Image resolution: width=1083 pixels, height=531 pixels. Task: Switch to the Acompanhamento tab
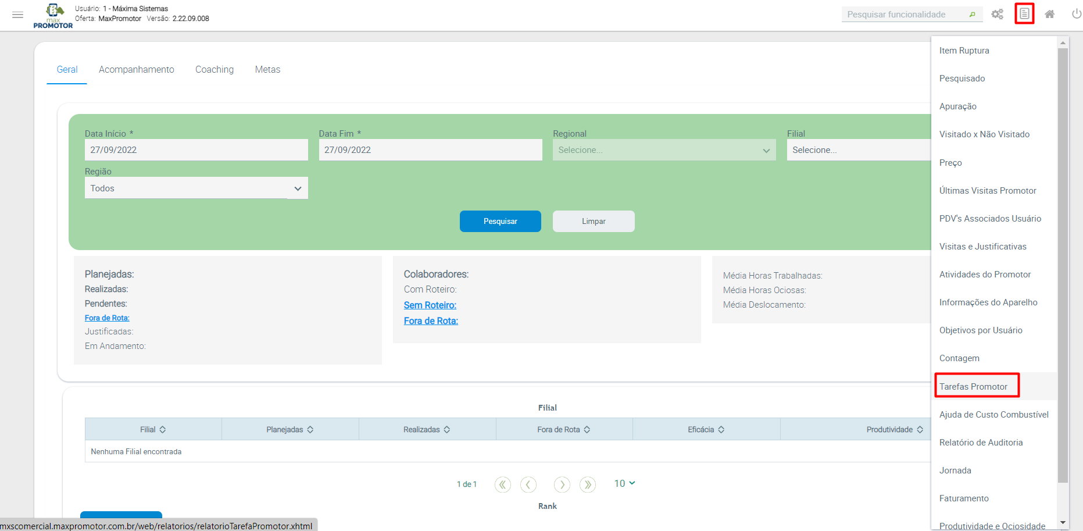[x=136, y=70]
